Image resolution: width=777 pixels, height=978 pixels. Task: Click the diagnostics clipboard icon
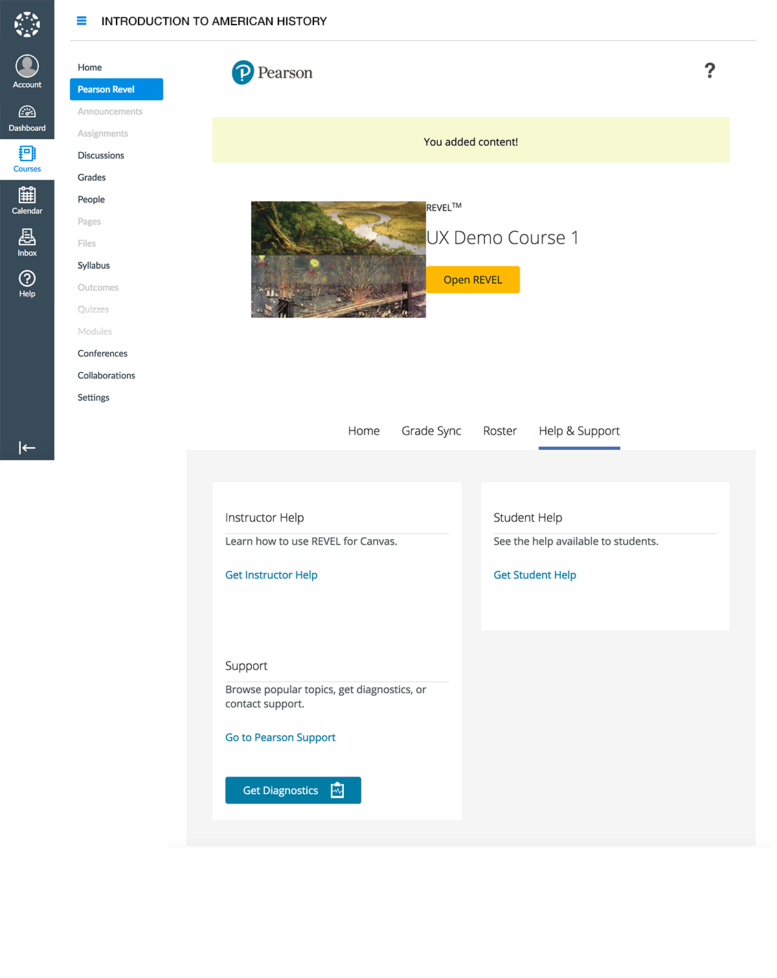(x=337, y=790)
